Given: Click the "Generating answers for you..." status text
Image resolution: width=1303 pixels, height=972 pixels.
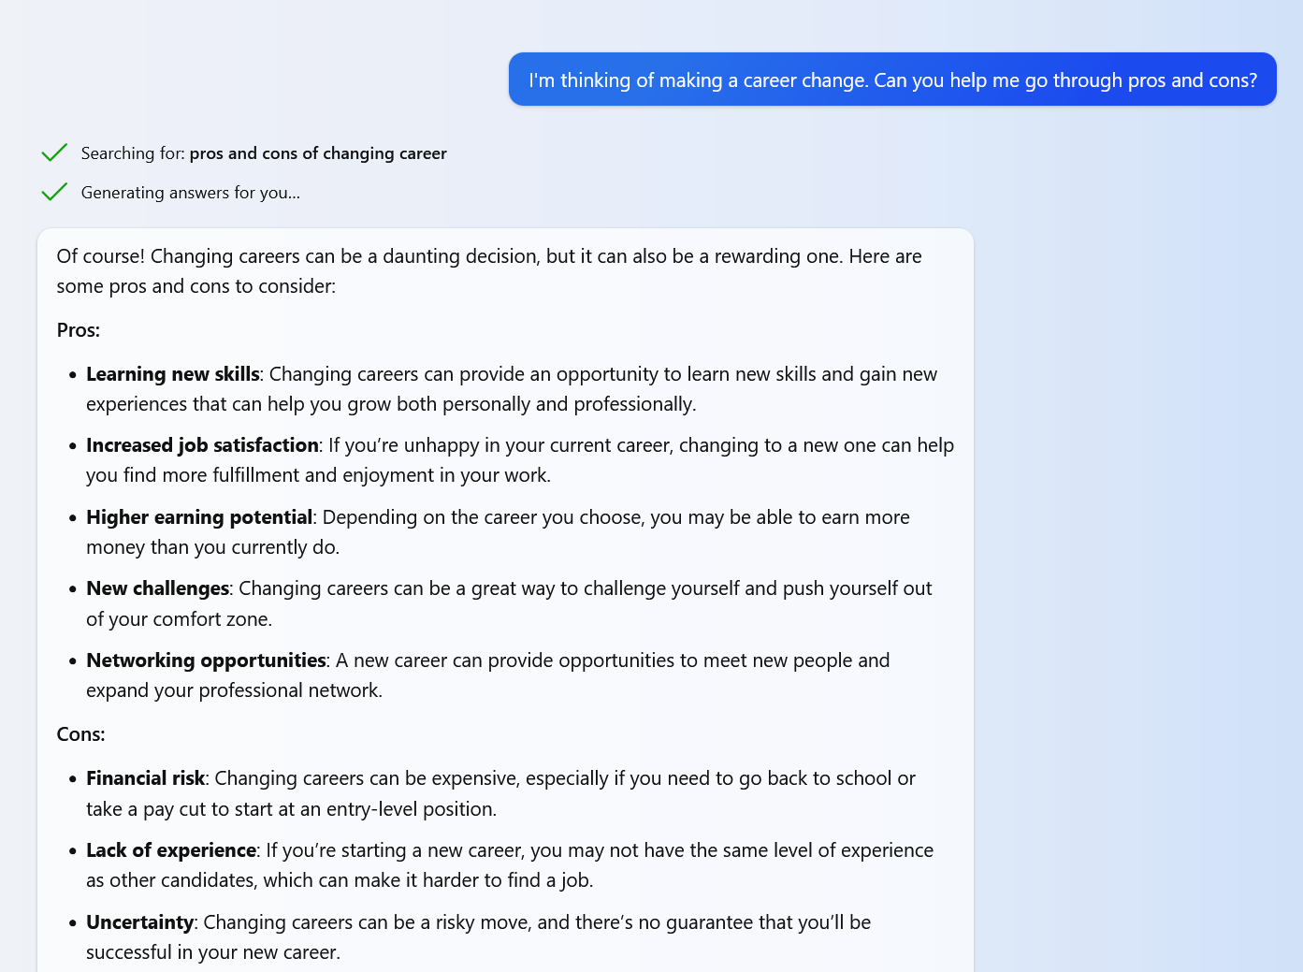Looking at the screenshot, I should (191, 193).
